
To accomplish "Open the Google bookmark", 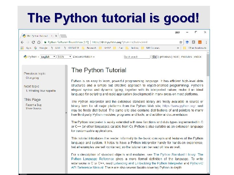I will [41, 48].
